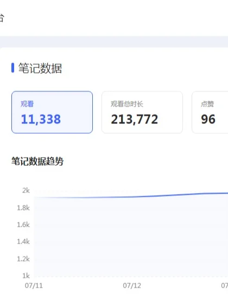Screen dimensions: 228x305
Task: Click the 笔记数据 section heading
Action: [40, 69]
